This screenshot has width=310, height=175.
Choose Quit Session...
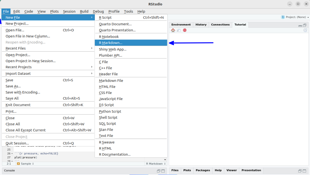pyautogui.click(x=48, y=143)
